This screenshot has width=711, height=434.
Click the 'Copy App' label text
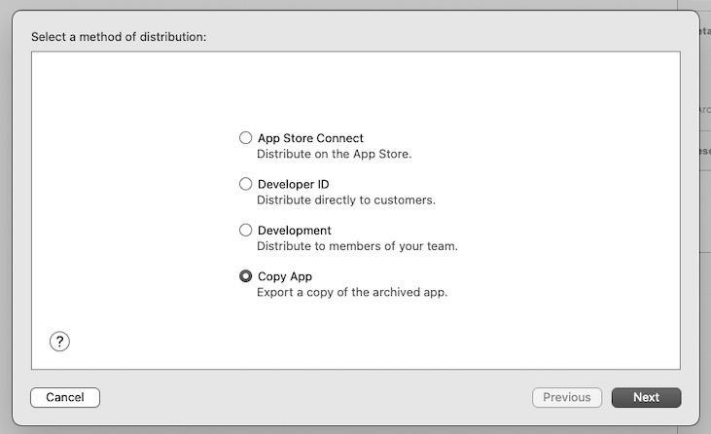coord(285,276)
